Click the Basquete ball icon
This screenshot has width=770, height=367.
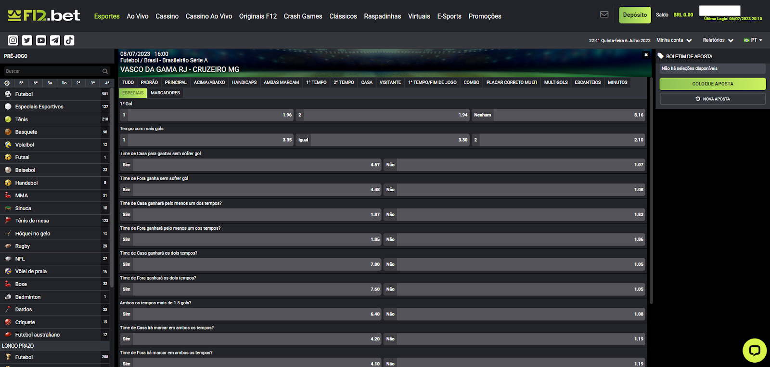coord(8,131)
